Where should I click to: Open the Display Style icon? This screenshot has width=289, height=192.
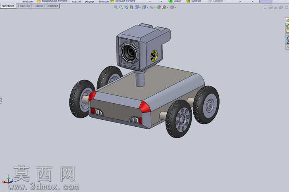coord(144,7)
